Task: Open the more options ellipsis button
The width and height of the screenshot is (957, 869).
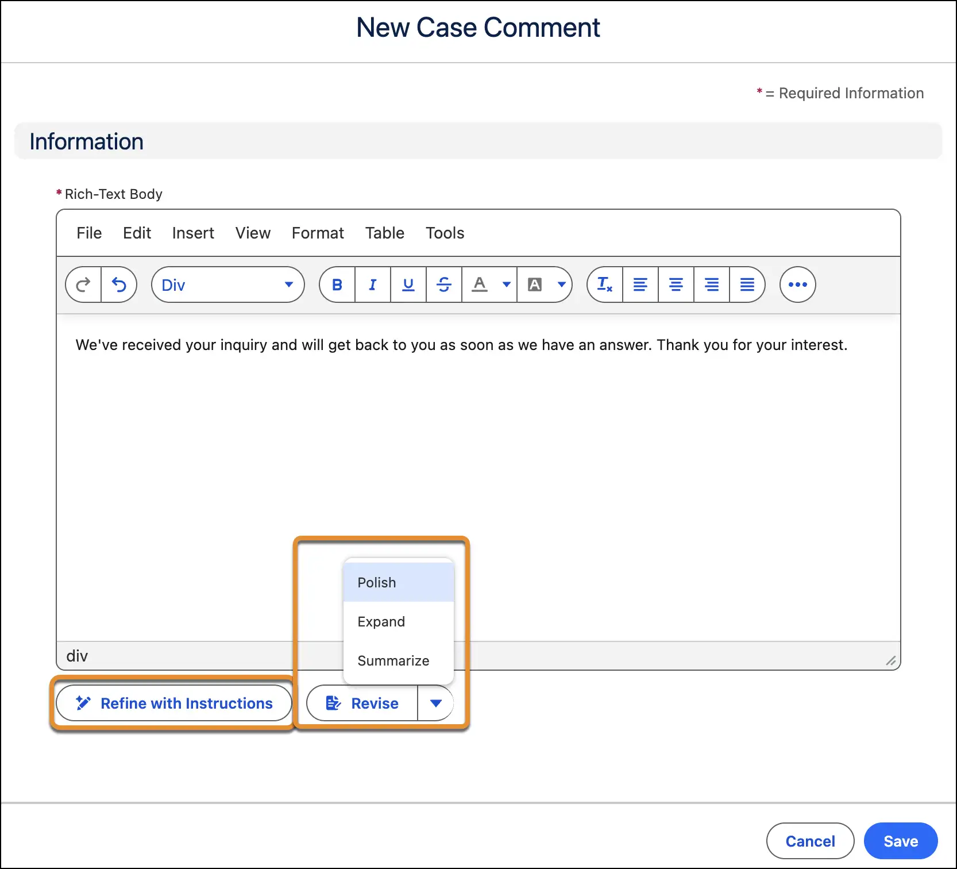Action: tap(798, 284)
